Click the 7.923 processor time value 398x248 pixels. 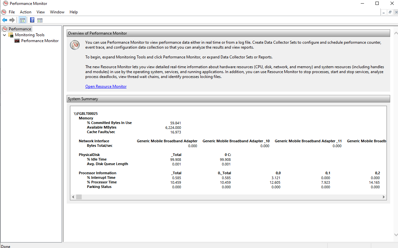pos(325,182)
